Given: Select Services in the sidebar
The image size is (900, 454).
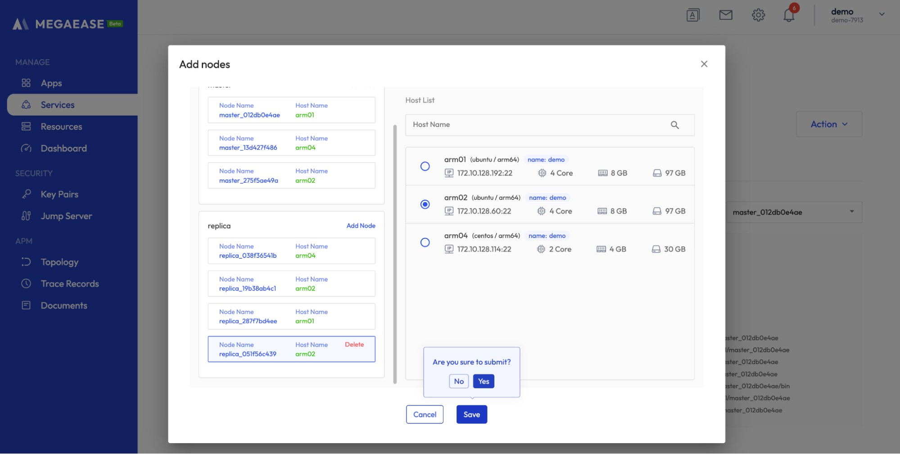Looking at the screenshot, I should coord(57,104).
